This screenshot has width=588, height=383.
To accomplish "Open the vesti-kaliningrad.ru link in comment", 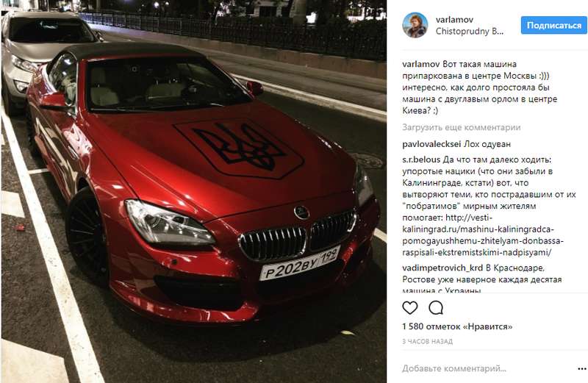I will click(x=483, y=235).
